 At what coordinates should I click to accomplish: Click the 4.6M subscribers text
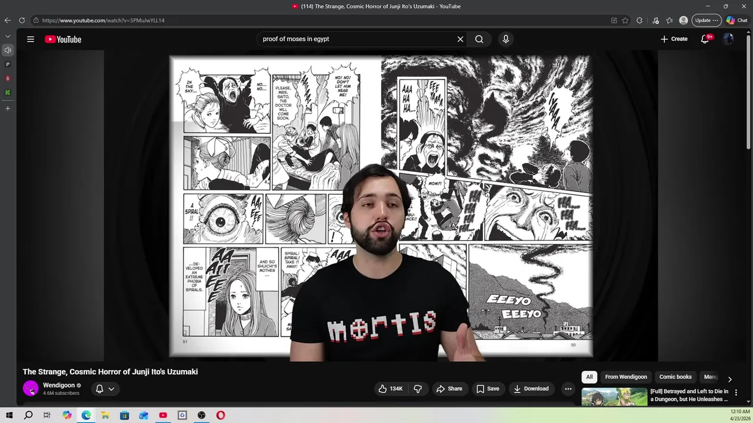61,393
